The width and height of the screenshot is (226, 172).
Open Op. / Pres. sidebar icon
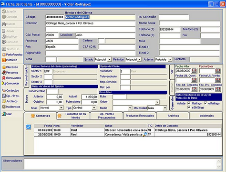coord(4,96)
